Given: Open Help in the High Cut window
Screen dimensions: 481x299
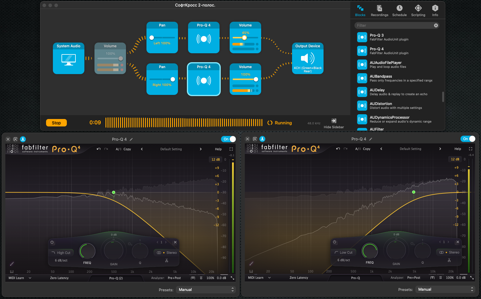Looking at the screenshot, I should (218, 149).
